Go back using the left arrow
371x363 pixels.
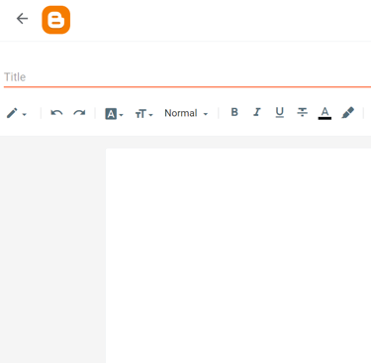22,19
